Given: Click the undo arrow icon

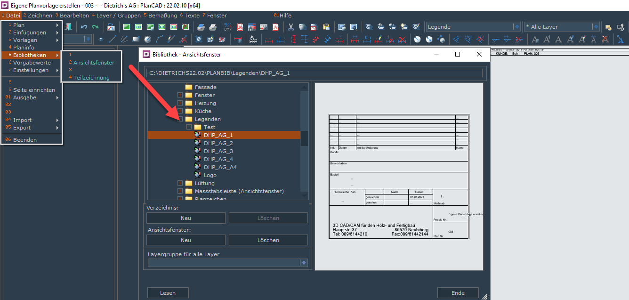Looking at the screenshot, I should (x=84, y=27).
